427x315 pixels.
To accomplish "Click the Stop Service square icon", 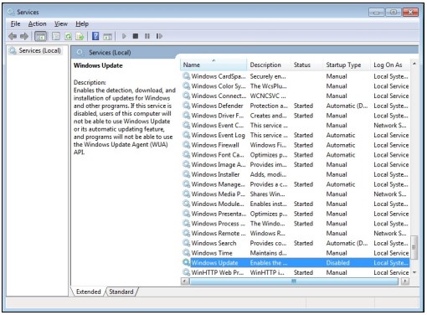I will 136,36.
